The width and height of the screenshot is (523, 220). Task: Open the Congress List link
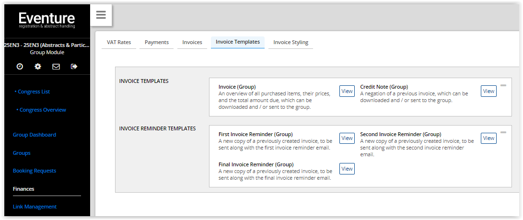click(x=33, y=92)
